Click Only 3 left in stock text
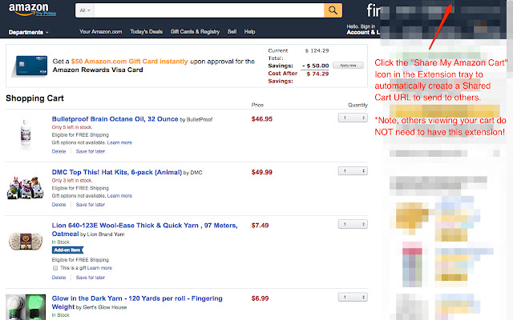 tap(72, 181)
